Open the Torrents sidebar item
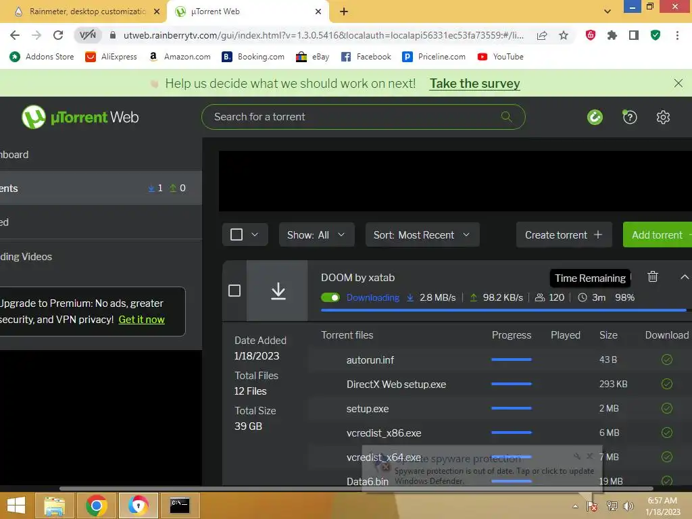Image resolution: width=692 pixels, height=519 pixels. [x=101, y=188]
